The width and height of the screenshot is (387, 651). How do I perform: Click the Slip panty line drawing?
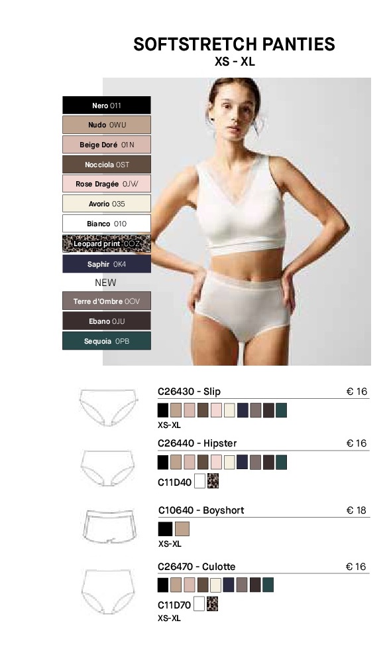[x=108, y=407]
